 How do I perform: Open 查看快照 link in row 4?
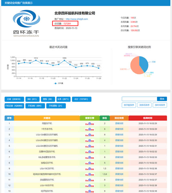tap(119, 140)
